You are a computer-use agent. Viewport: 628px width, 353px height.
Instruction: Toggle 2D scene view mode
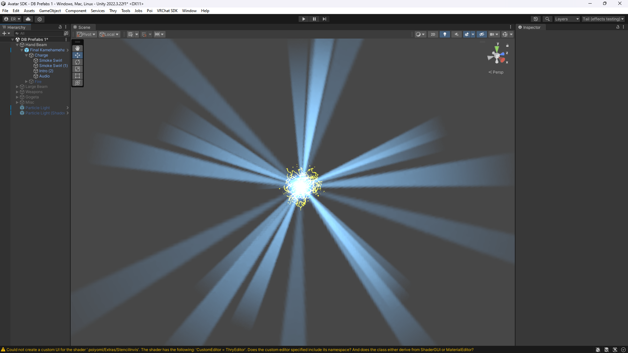[433, 34]
